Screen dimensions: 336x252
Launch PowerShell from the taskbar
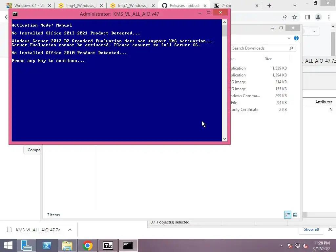click(x=47, y=245)
